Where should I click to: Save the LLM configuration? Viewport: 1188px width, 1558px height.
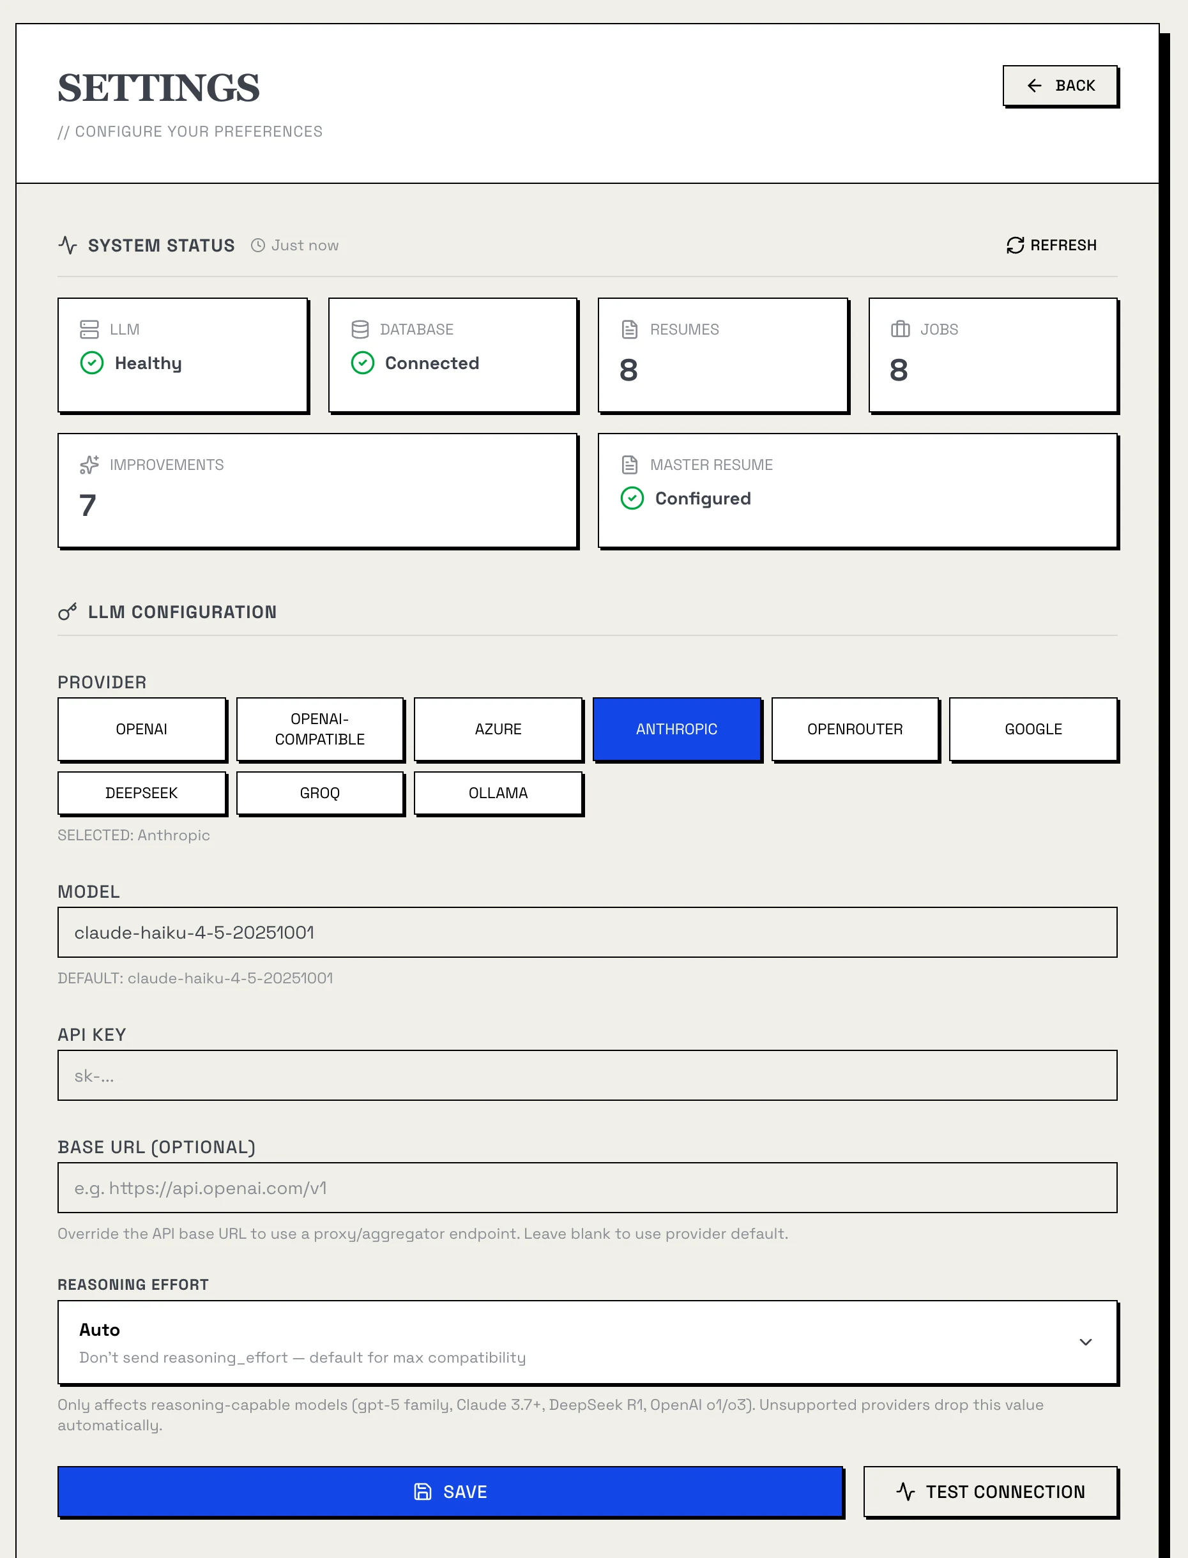point(450,1492)
